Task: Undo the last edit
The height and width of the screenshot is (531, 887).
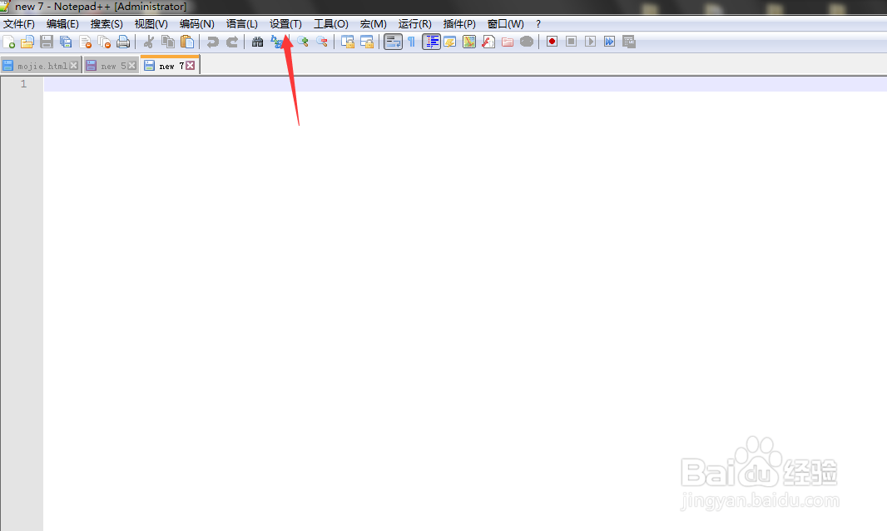Action: tap(213, 41)
